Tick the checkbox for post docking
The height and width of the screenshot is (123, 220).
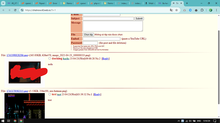click(x=49, y=58)
